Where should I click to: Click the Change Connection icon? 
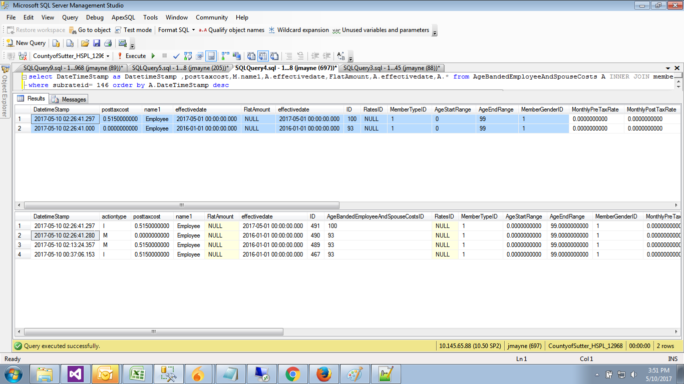[x=24, y=56]
